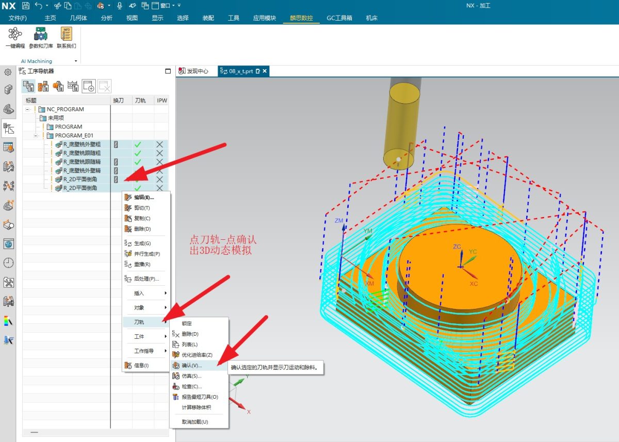Switch navigator to geometry view icon
The width and height of the screenshot is (619, 442).
tap(58, 86)
